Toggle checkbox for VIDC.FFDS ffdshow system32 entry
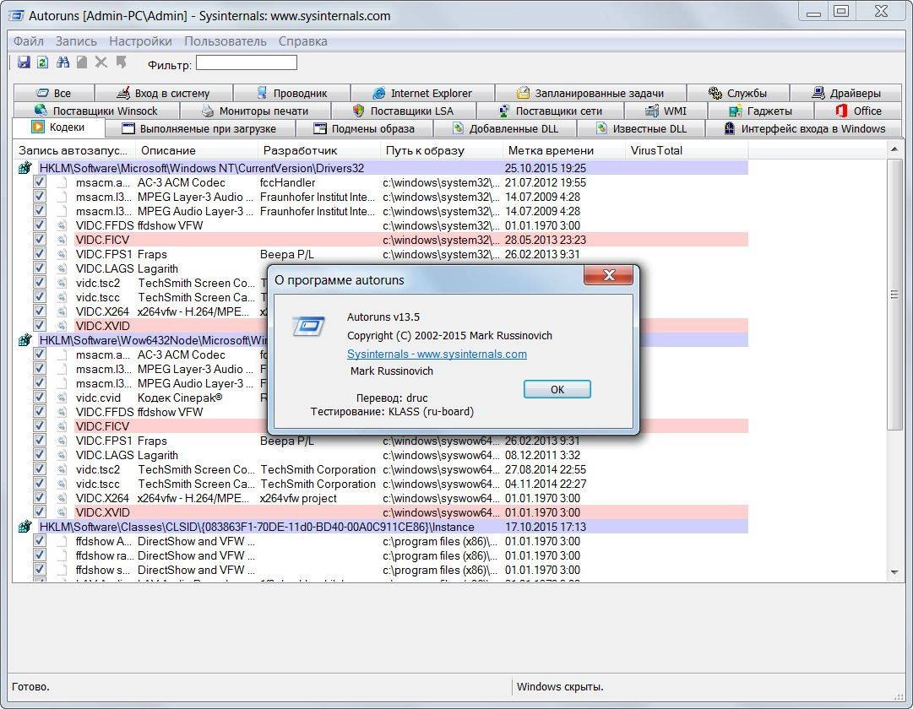This screenshot has width=913, height=709. tap(39, 225)
